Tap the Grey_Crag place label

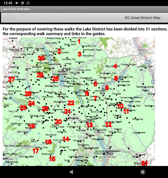point(137,119)
